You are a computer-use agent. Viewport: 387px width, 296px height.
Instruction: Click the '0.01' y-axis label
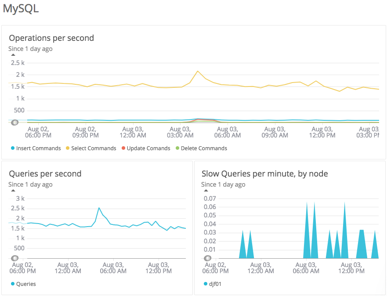click(210, 249)
